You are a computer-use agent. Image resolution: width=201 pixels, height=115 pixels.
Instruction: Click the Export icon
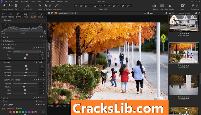pyautogui.click(x=9, y=6)
